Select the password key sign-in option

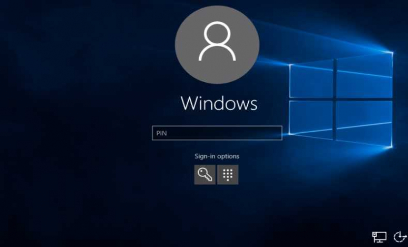pos(205,175)
